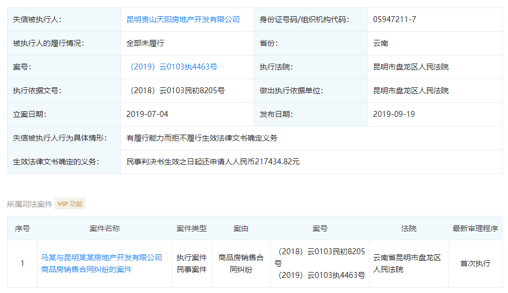The height and width of the screenshot is (293, 508).
Task: Click the (2018)云0103民初8205号 execution basis number
Action: pyautogui.click(x=175, y=90)
